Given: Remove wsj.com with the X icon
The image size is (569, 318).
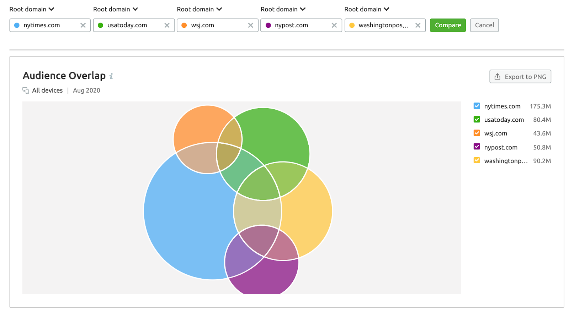Looking at the screenshot, I should 250,25.
